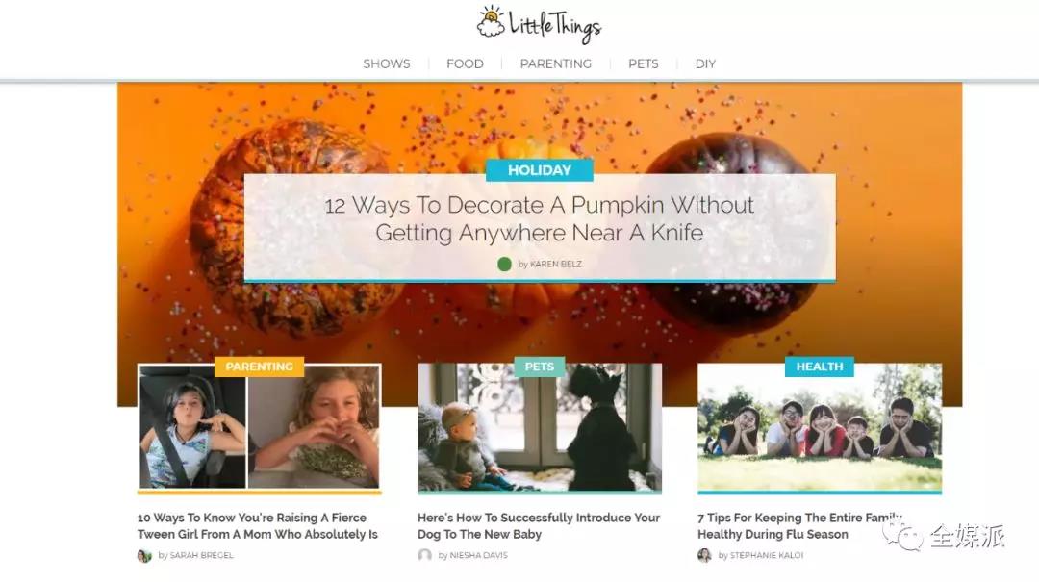Click the yellow PARENTING tag on the thumbnail
The width and height of the screenshot is (1039, 582).
(x=259, y=367)
